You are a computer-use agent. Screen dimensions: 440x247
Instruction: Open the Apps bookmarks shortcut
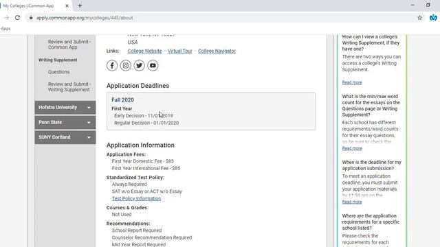[5, 29]
